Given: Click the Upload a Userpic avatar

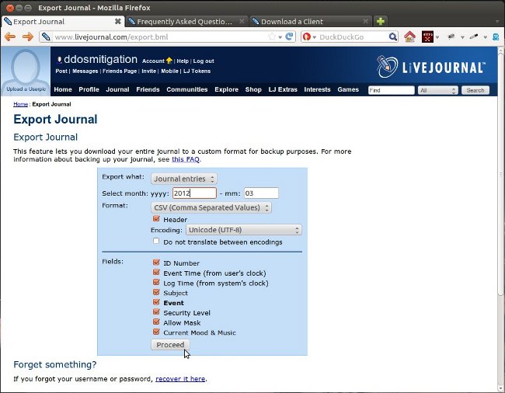Looking at the screenshot, I should tap(26, 71).
